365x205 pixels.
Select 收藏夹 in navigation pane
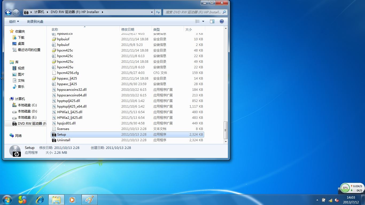pyautogui.click(x=20, y=31)
